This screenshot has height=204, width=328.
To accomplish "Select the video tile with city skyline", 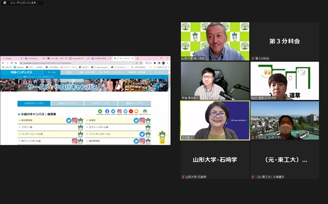I will pyautogui.click(x=285, y=120).
